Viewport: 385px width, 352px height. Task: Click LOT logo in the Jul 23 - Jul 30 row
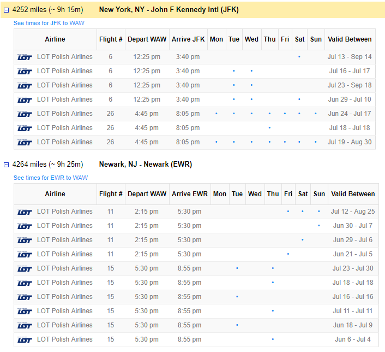point(25,268)
